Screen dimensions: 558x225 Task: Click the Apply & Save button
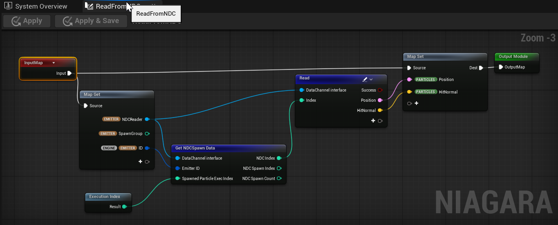91,21
